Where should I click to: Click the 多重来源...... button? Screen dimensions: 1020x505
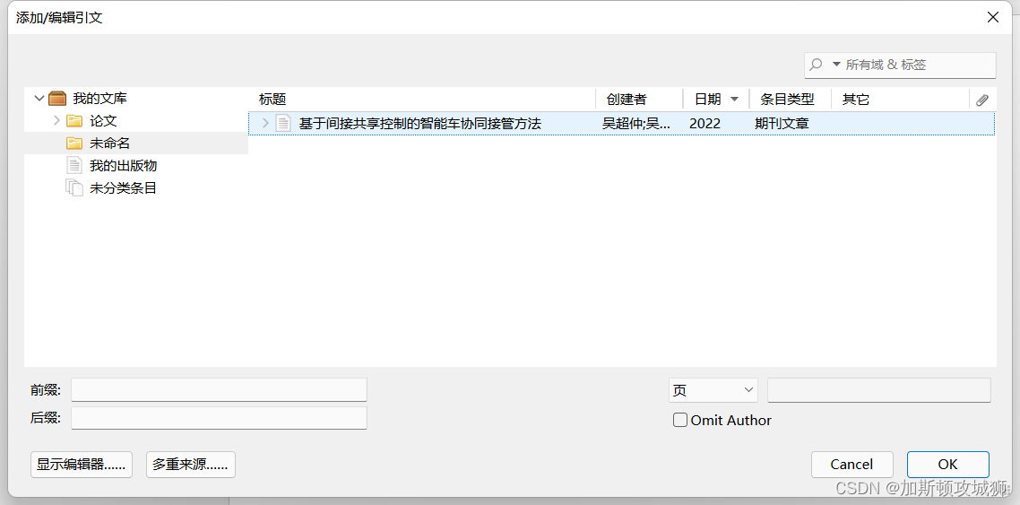click(191, 465)
